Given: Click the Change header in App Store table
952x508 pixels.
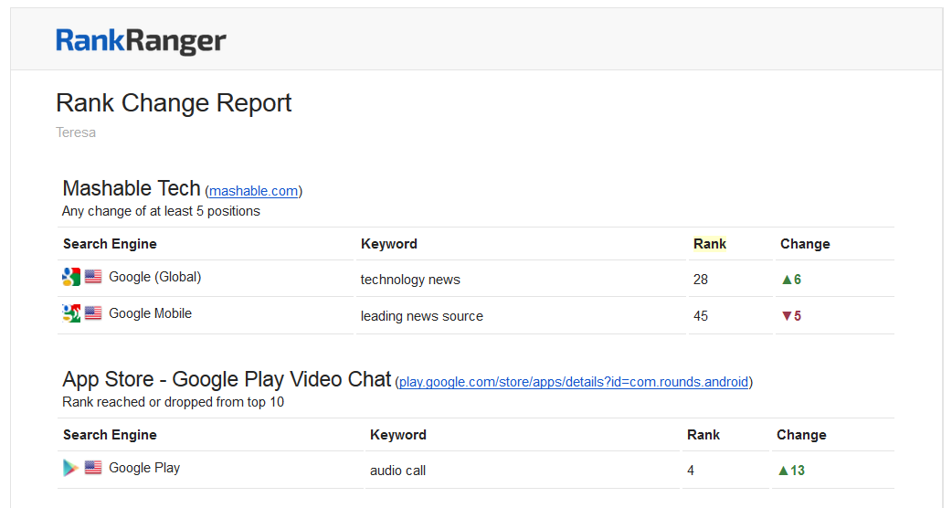Looking at the screenshot, I should point(801,435).
